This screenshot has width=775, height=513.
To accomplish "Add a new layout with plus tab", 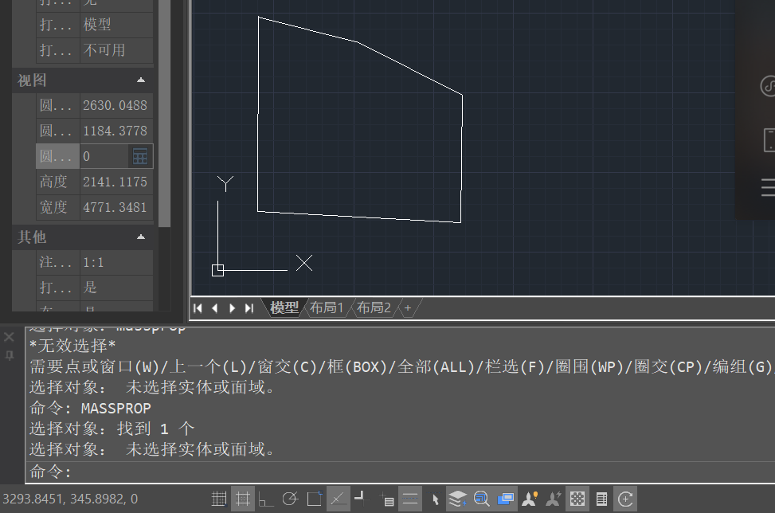I will point(408,307).
